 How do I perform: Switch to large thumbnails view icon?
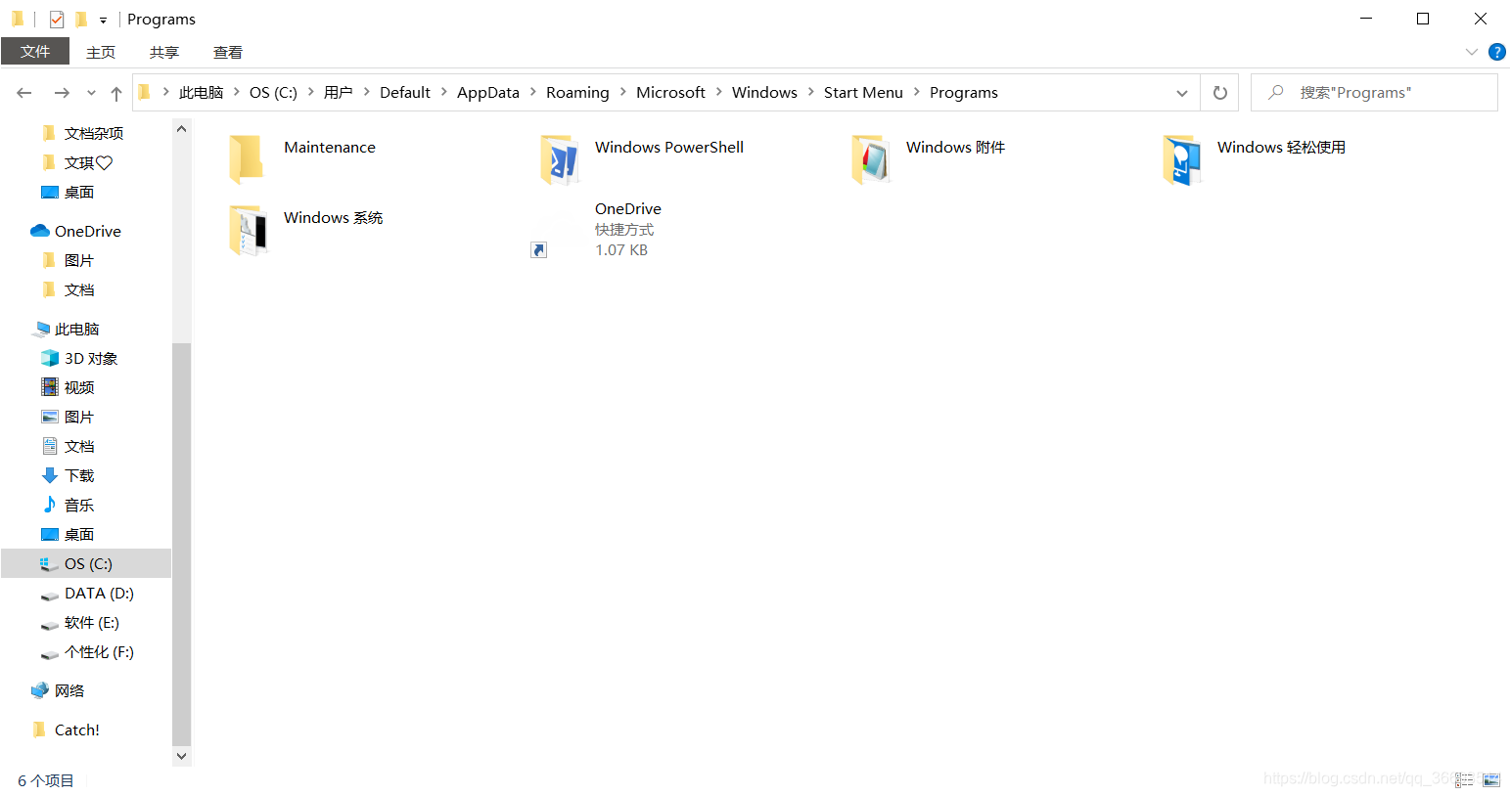point(1491,779)
